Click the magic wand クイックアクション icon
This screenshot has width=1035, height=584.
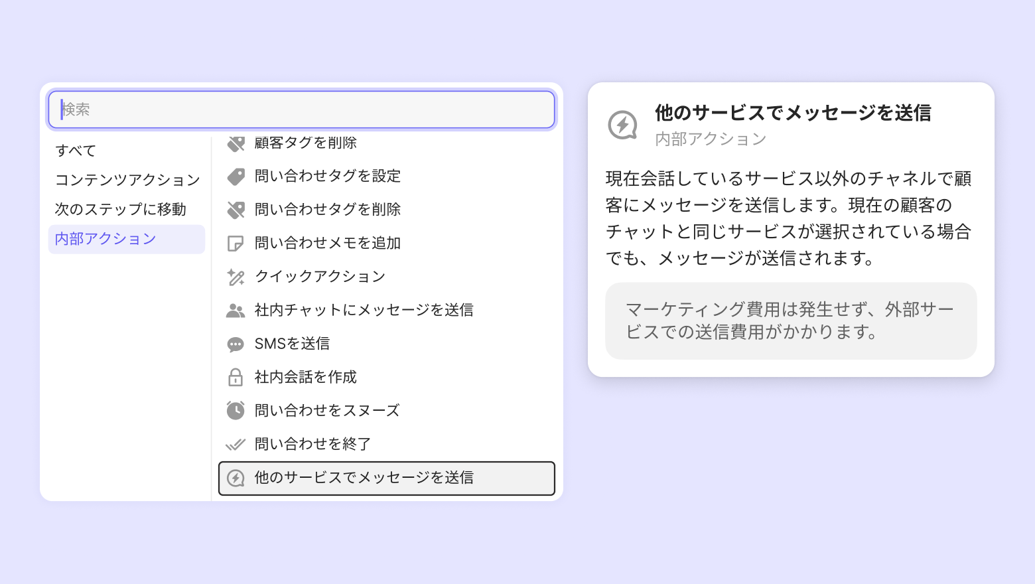(x=236, y=277)
